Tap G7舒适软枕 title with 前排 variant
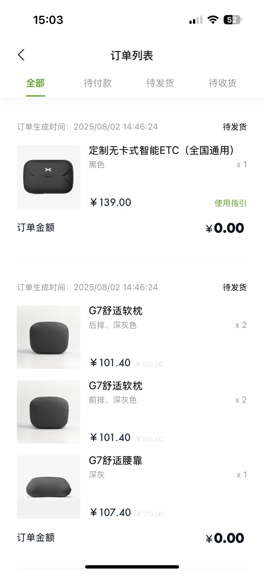Viewport: 264px width, 574px height. (116, 386)
